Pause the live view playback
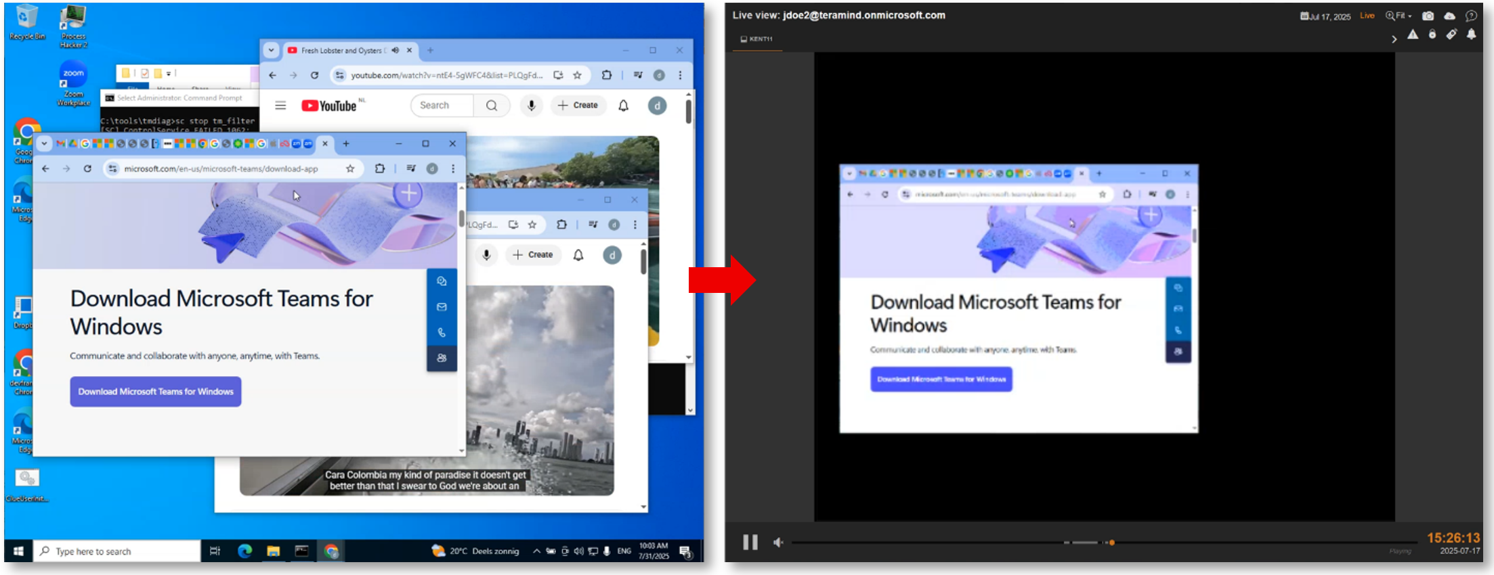This screenshot has height=575, width=1494. [x=750, y=542]
